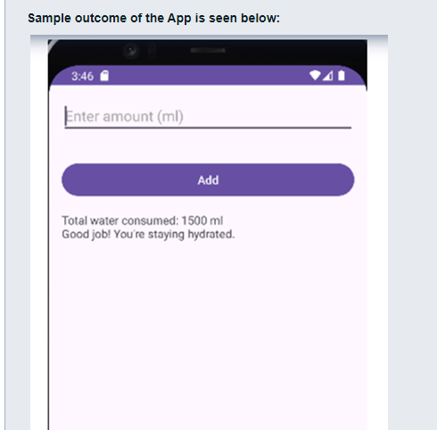Click the '1500 ml' value in total text
437x430 pixels.
(202, 220)
